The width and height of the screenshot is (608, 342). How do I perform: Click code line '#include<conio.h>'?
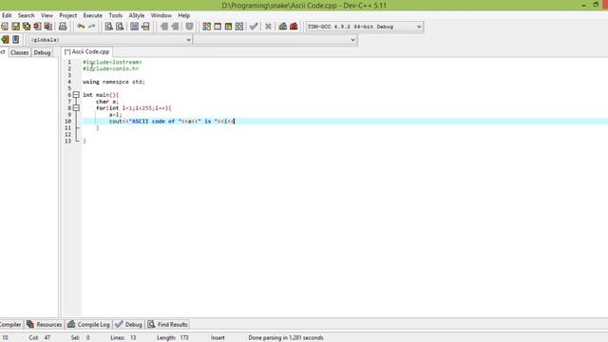(110, 68)
